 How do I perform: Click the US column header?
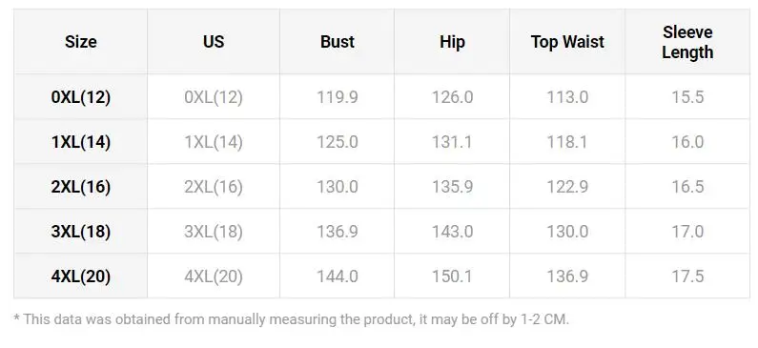(x=214, y=42)
